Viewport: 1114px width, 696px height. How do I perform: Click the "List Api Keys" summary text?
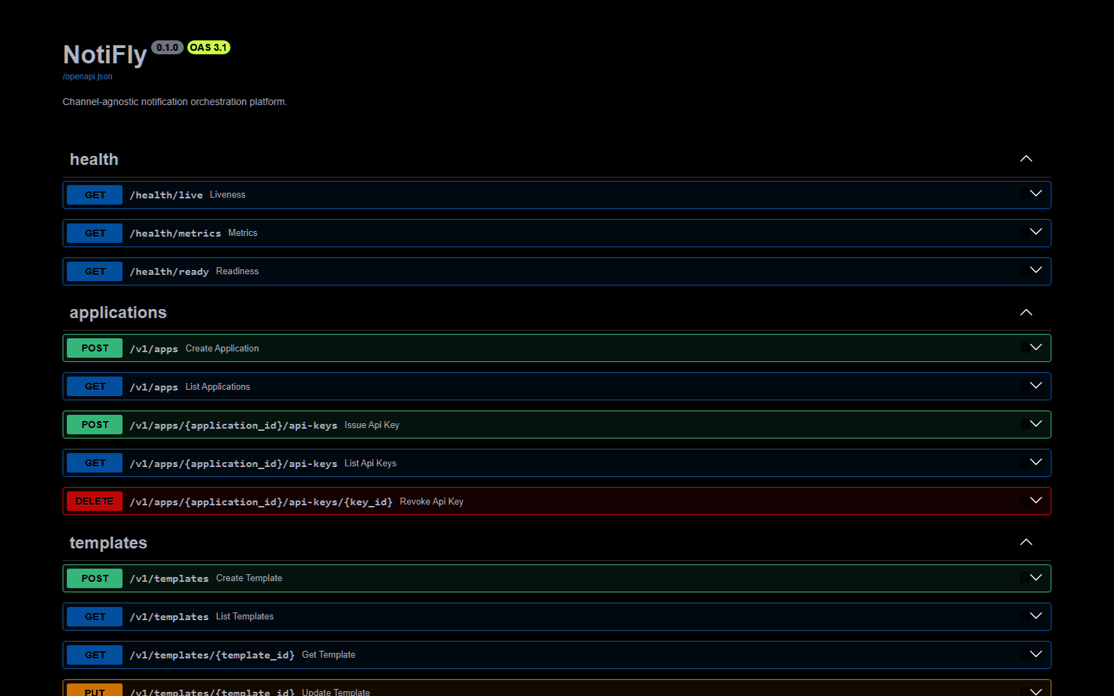tap(370, 463)
